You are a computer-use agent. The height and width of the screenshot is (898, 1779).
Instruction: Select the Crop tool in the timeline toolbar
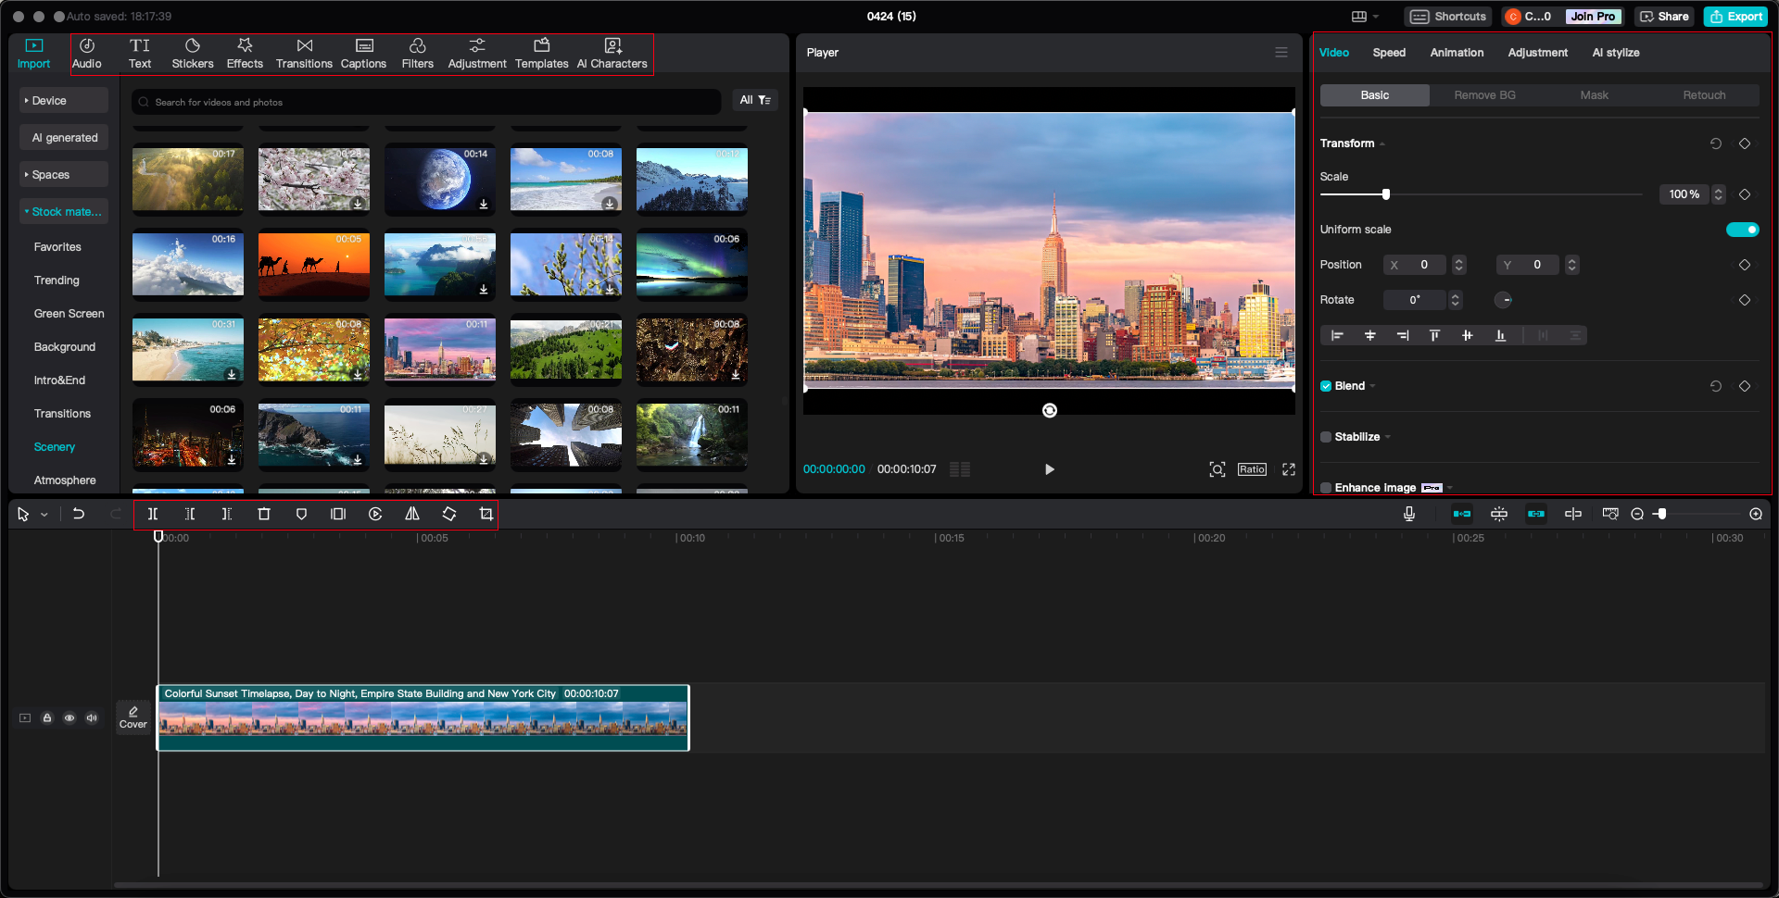486,514
